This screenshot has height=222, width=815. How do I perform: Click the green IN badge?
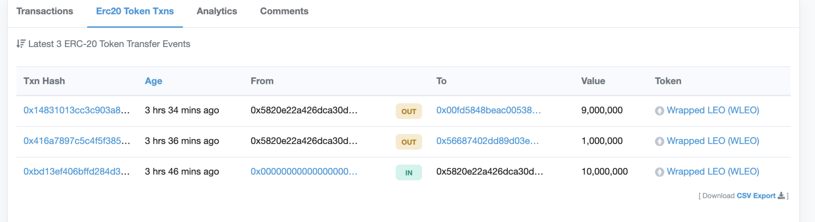(x=409, y=172)
